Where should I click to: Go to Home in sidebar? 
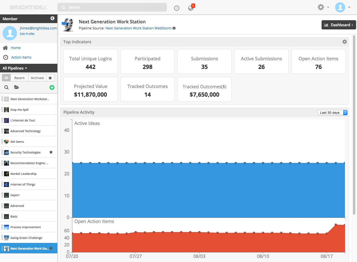[x=16, y=48]
